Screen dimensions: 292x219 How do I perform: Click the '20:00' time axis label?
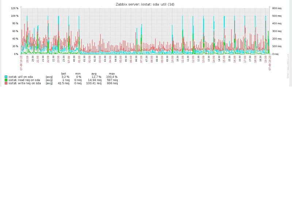pos(27,59)
